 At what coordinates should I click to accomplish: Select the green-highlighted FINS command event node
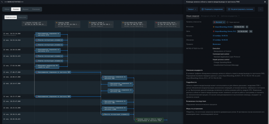149,120
